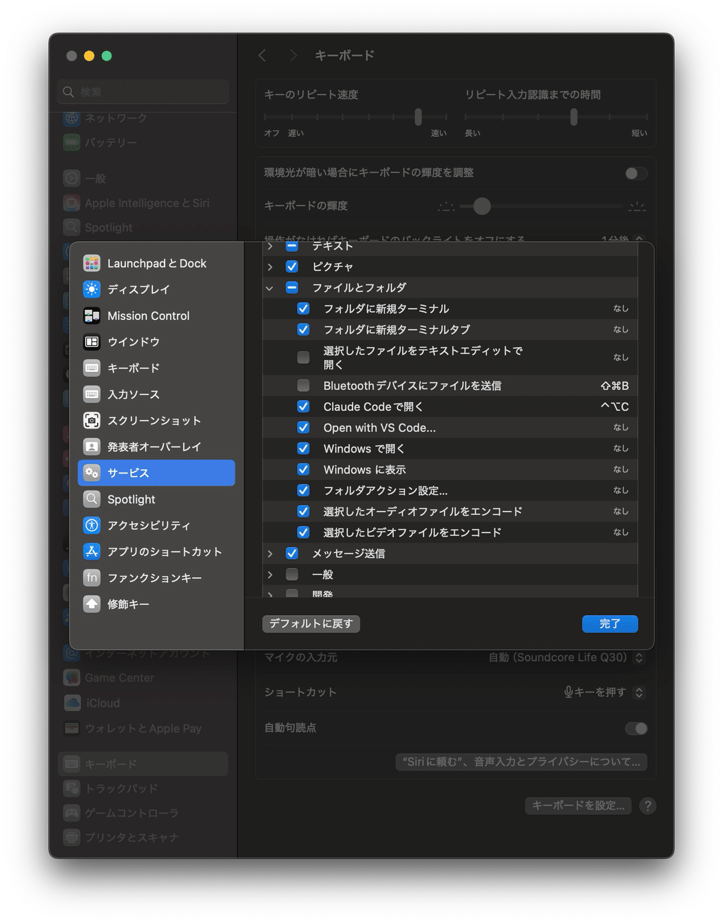
Task: Click the forward arrow in キーボード header
Action: point(293,55)
